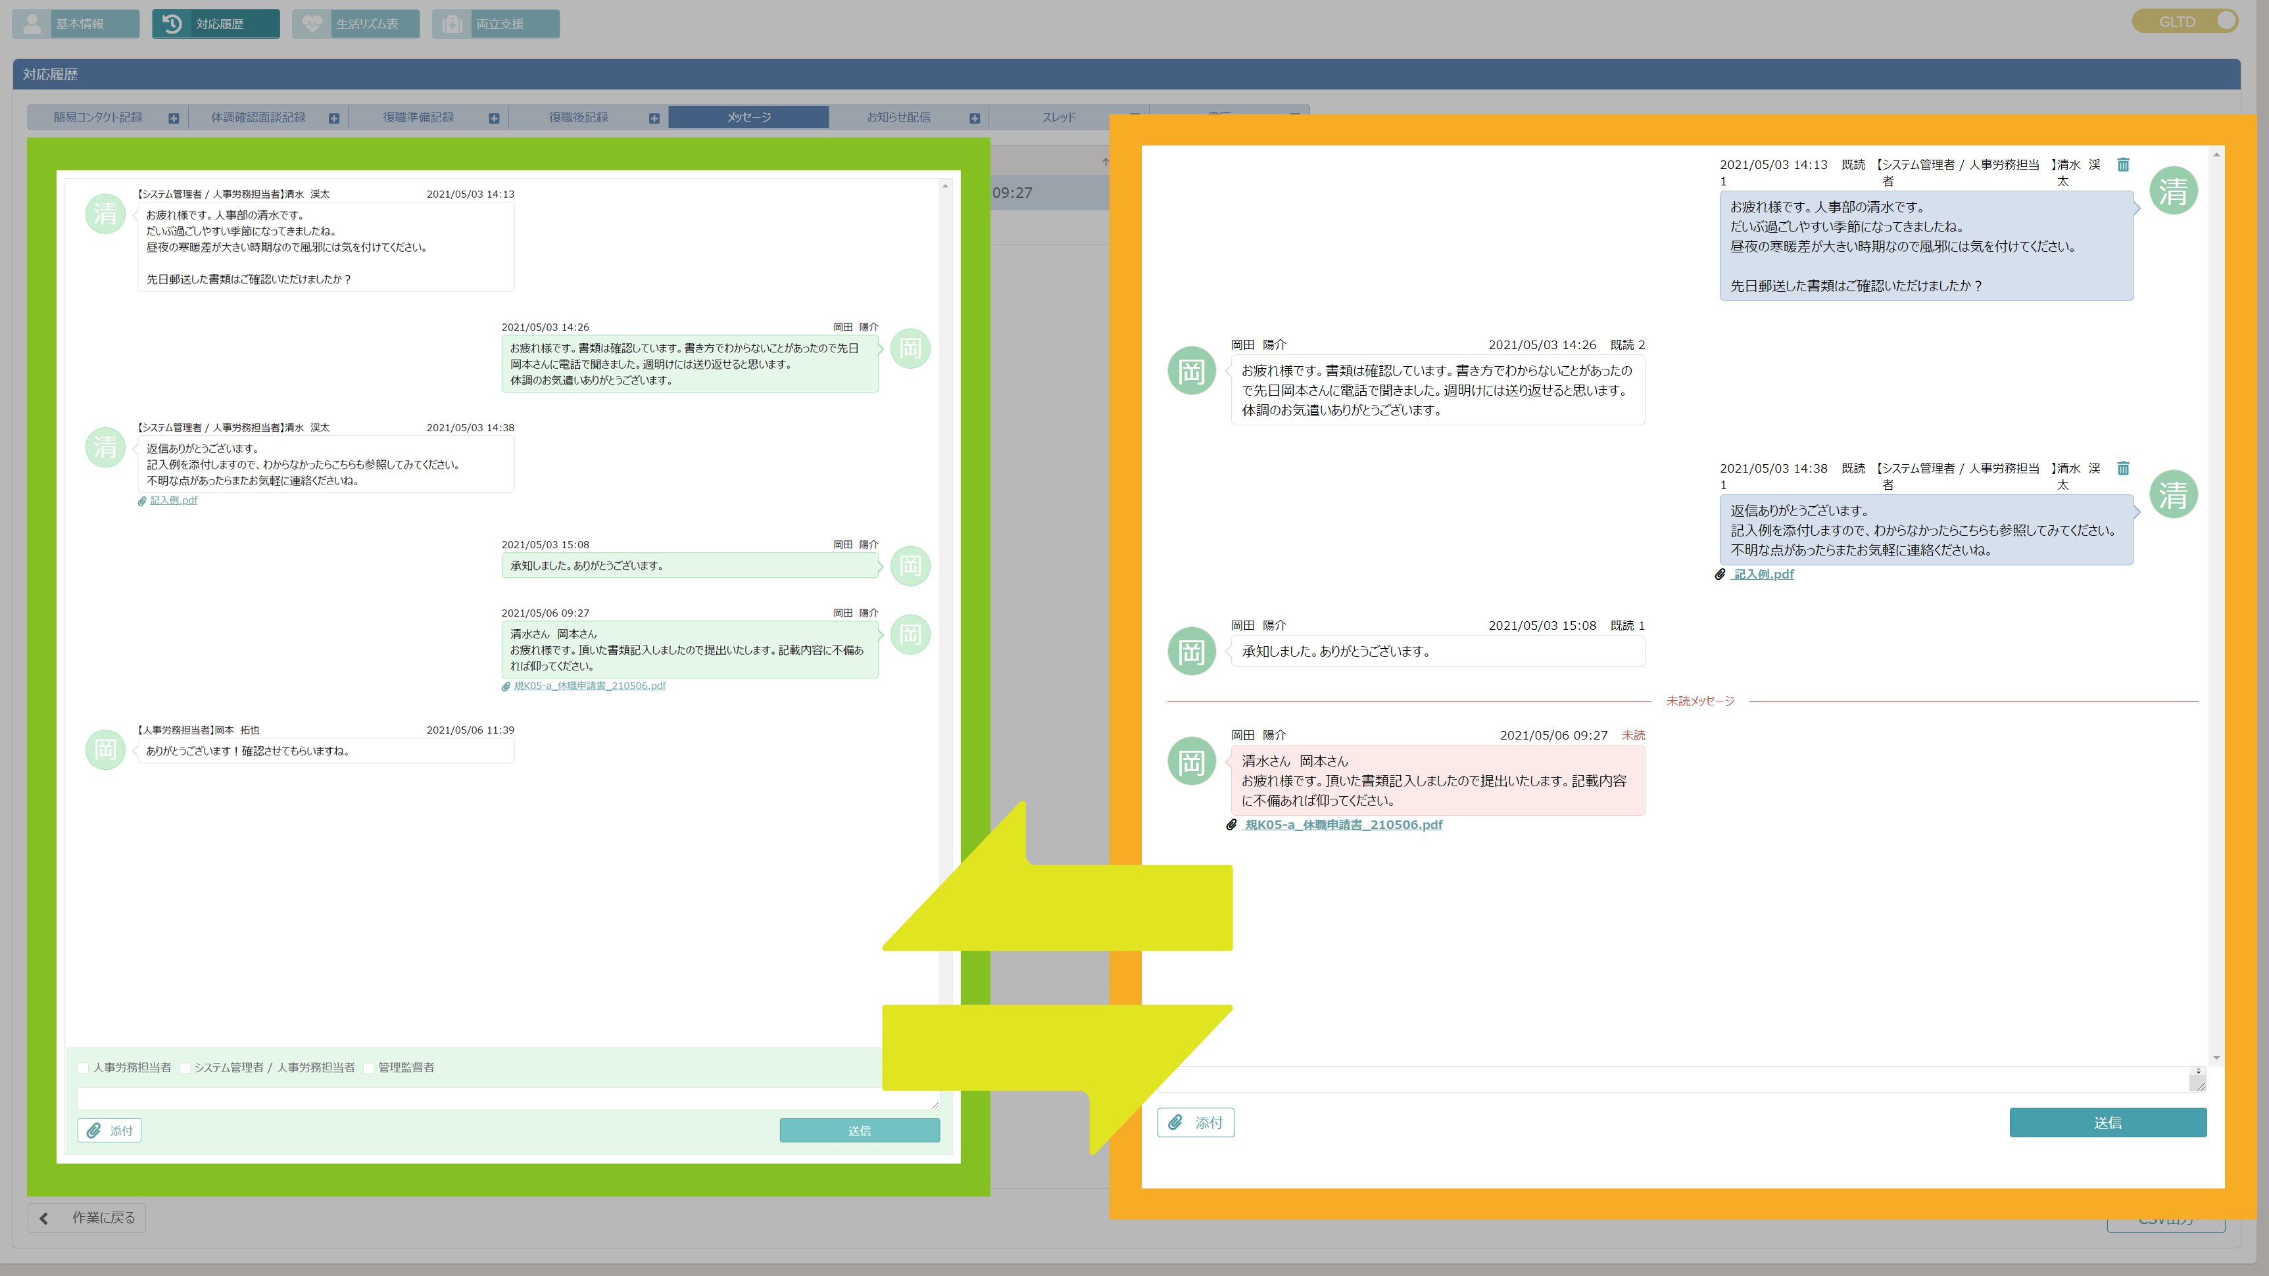The height and width of the screenshot is (1276, 2269).
Task: Open the 復職後記録 tab
Action: (579, 117)
